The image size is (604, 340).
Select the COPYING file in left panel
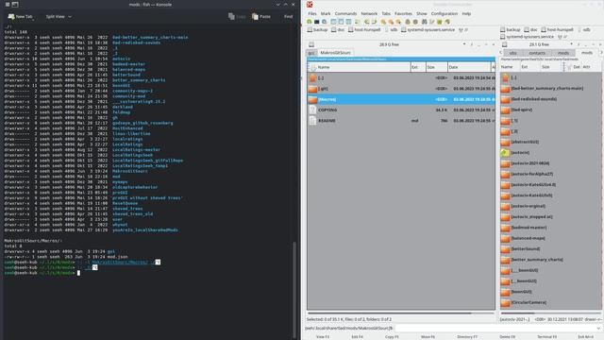401,110
